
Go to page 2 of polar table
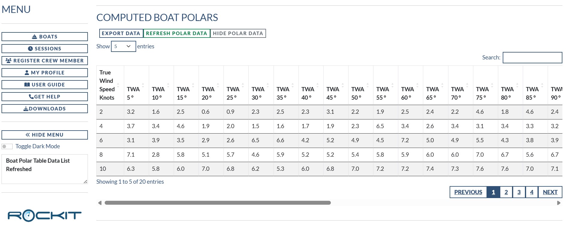coord(506,192)
